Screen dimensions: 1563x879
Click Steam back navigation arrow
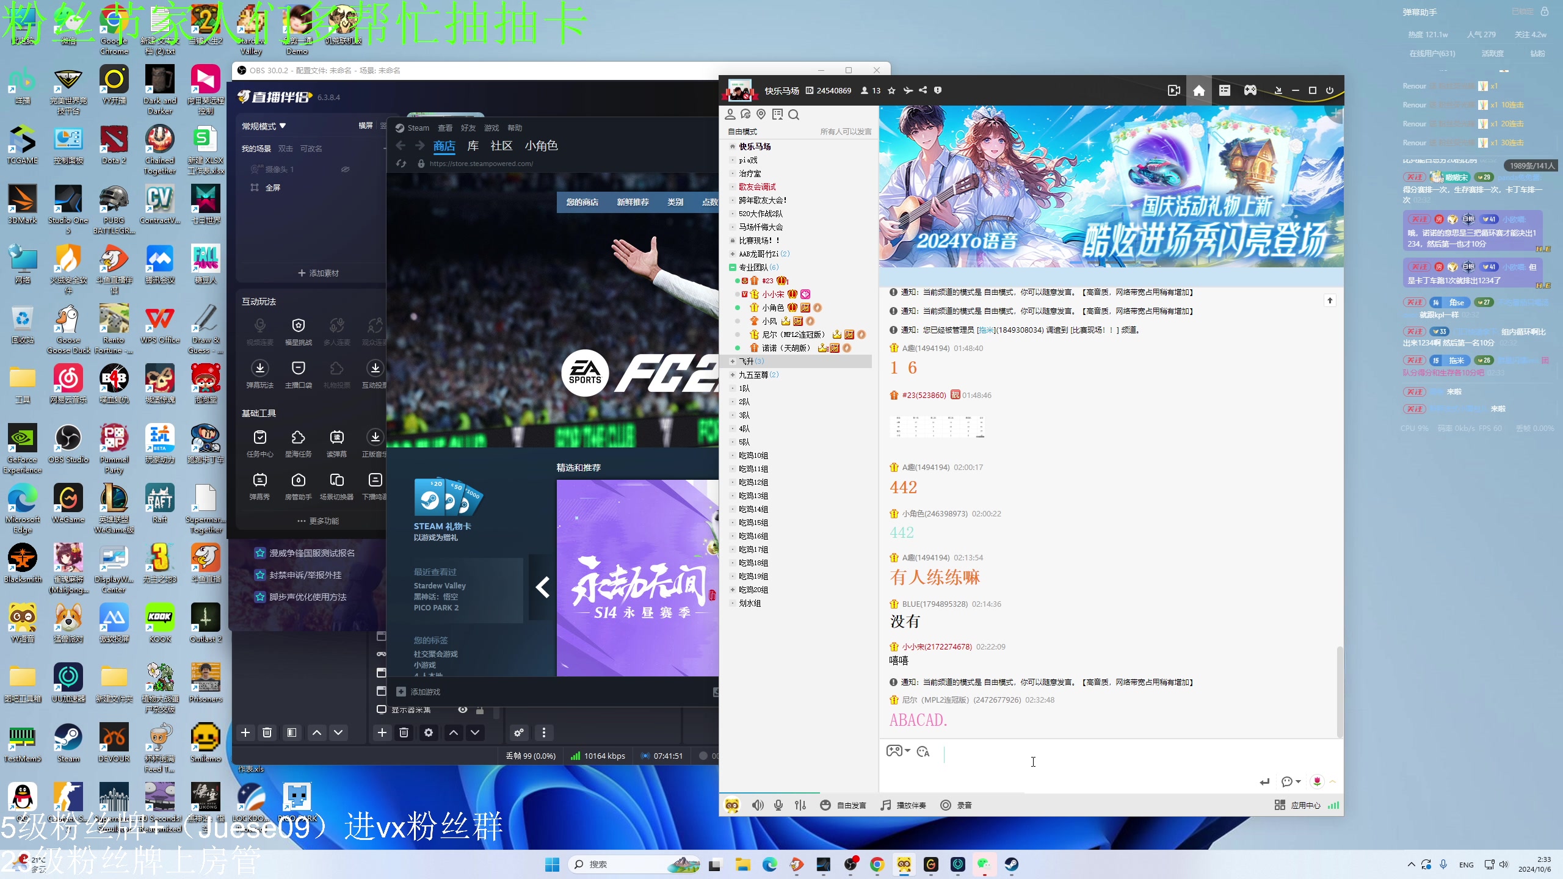(x=401, y=145)
